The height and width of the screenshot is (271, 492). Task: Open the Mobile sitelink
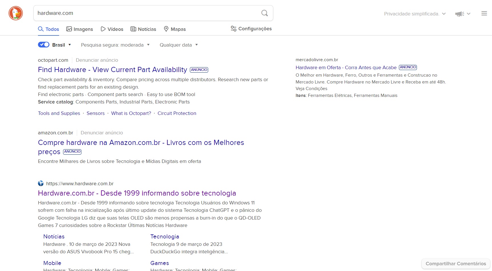pyautogui.click(x=52, y=263)
